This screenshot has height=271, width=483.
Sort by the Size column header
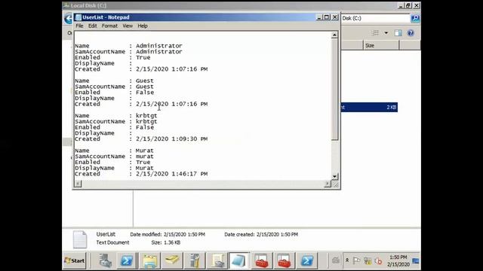tap(381, 45)
